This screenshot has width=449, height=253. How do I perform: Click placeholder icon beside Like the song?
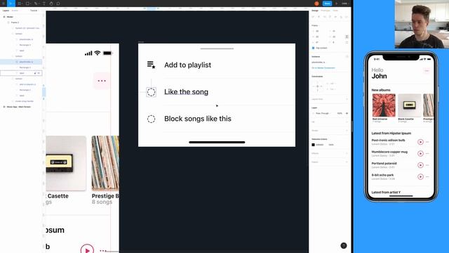point(152,92)
